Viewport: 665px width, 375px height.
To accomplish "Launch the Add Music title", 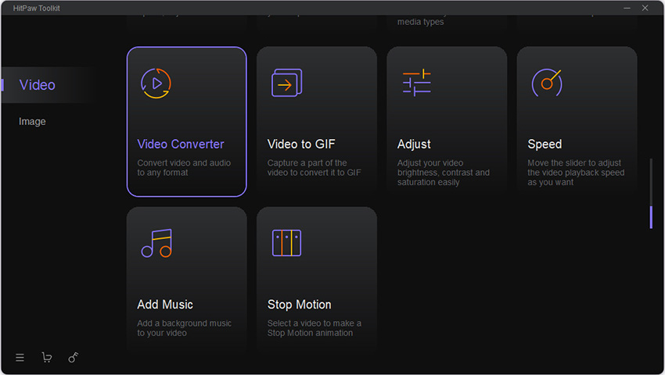I will click(165, 305).
